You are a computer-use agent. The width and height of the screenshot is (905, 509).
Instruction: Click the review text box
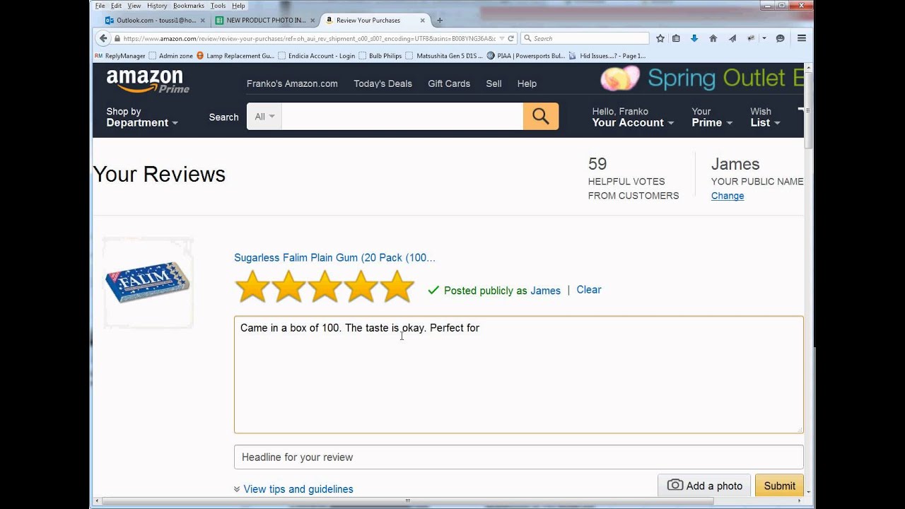coord(518,375)
